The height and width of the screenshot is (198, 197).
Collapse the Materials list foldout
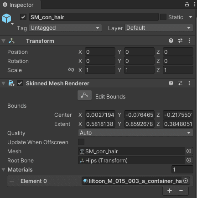[4, 170]
